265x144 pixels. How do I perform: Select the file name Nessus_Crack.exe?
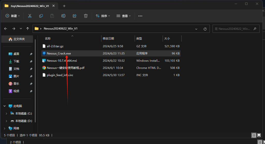[59, 53]
